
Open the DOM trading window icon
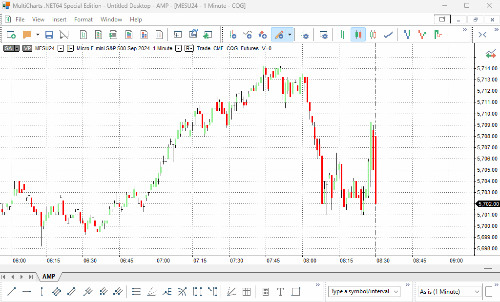(178, 35)
